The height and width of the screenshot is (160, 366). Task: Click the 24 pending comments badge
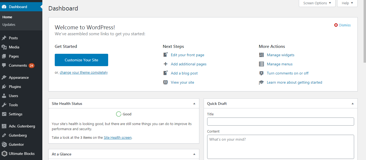click(x=32, y=65)
